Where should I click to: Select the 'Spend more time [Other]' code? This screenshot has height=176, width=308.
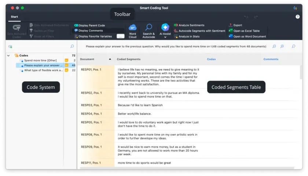tap(40, 60)
